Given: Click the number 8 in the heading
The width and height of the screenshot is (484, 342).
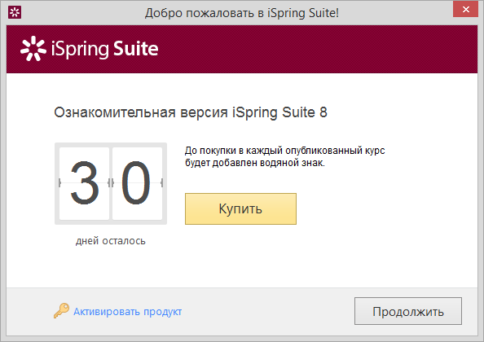Looking at the screenshot, I should pos(323,112).
